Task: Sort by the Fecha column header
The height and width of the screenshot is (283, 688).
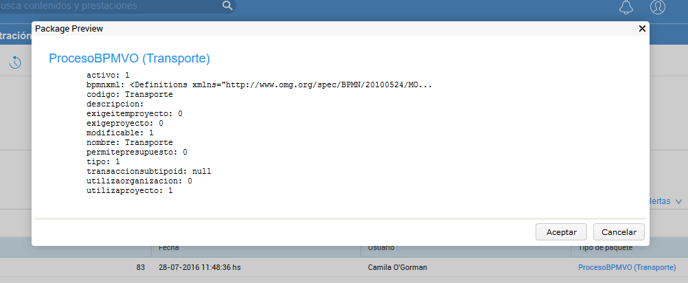Action: click(x=168, y=248)
